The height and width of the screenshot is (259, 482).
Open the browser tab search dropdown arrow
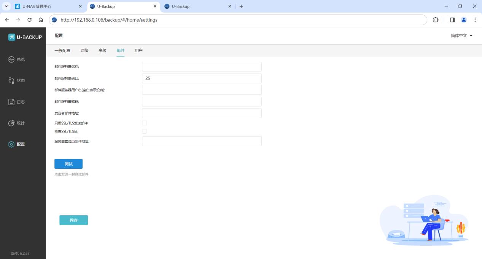[x=6, y=6]
